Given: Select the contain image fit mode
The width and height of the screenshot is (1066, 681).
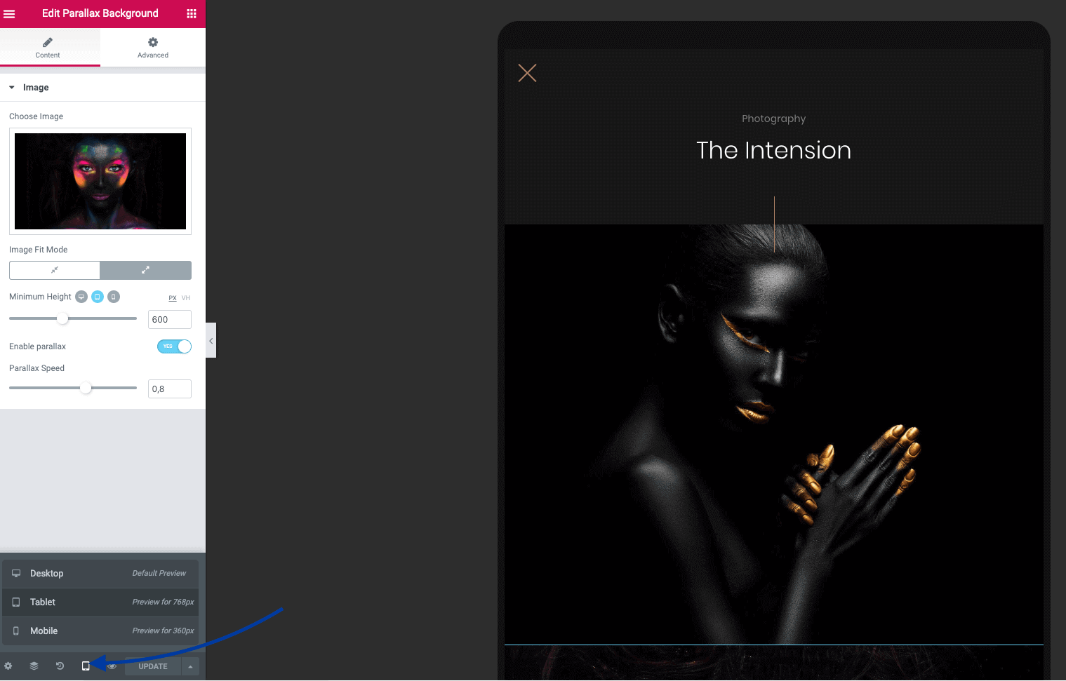Looking at the screenshot, I should point(55,270).
